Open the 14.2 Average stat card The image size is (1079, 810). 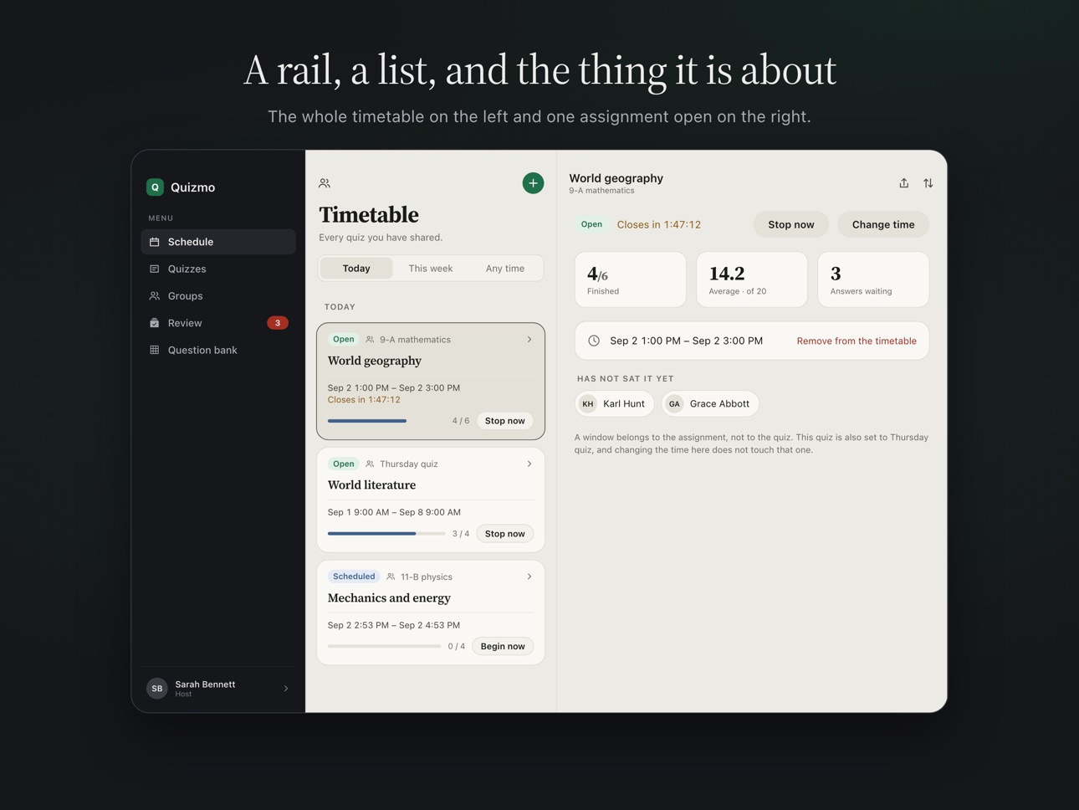pos(752,279)
